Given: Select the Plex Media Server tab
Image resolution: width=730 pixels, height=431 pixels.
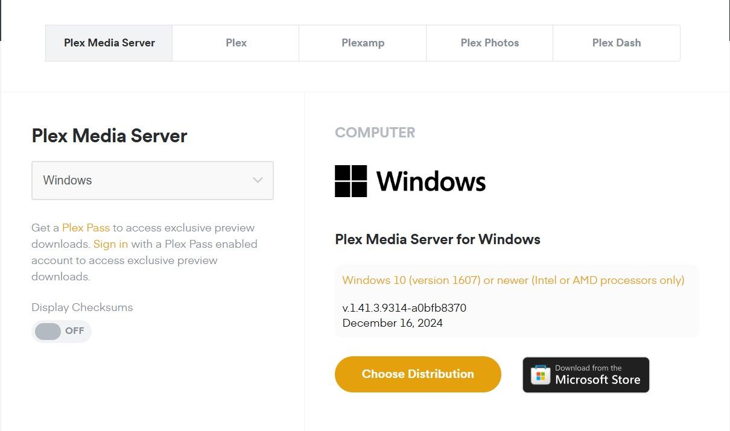Looking at the screenshot, I should point(109,43).
